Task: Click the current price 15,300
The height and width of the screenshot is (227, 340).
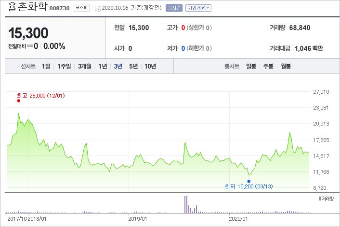Action: [28, 33]
